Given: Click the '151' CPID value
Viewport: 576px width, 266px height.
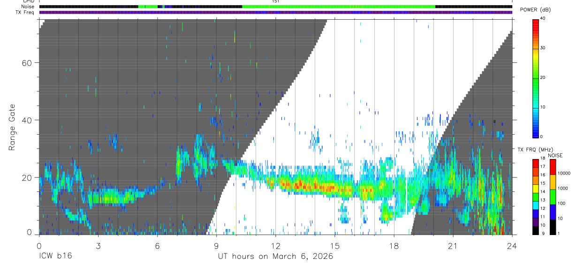Looking at the screenshot, I should [276, 1].
